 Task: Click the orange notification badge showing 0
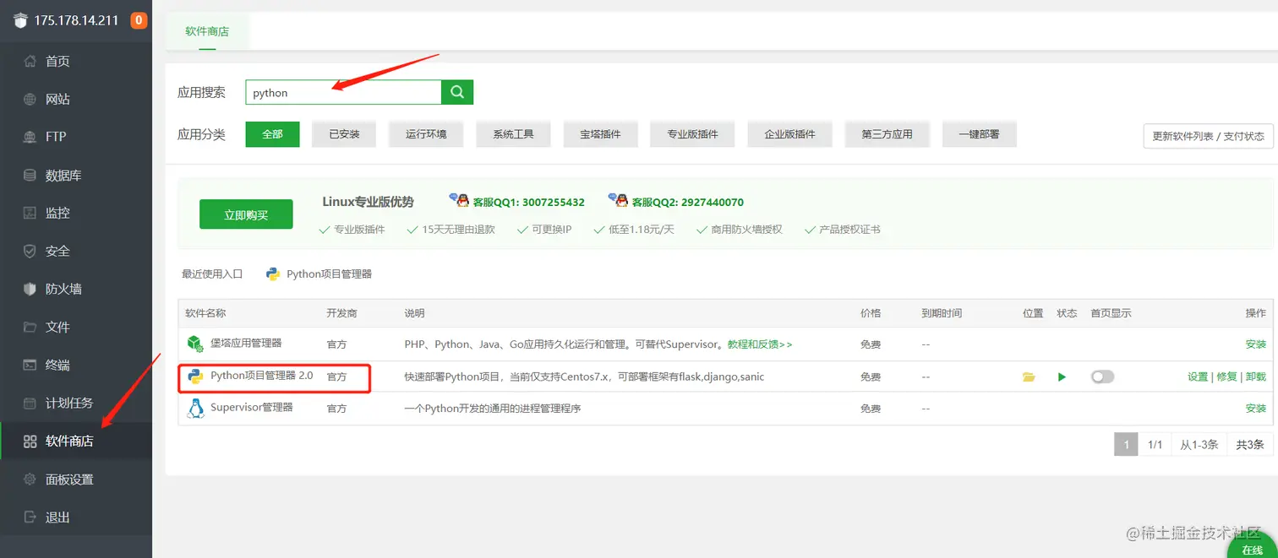(x=139, y=20)
